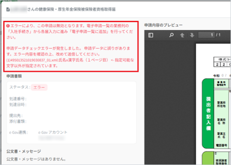The width and height of the screenshot is (231, 165).
Task: Click the 事業所所在地 field label in preview
Action: pyautogui.click(x=221, y=104)
